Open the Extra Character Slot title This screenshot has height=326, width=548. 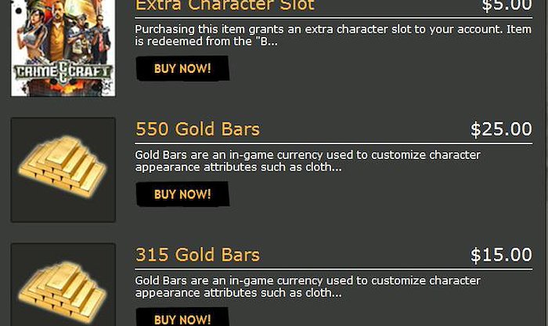click(225, 5)
